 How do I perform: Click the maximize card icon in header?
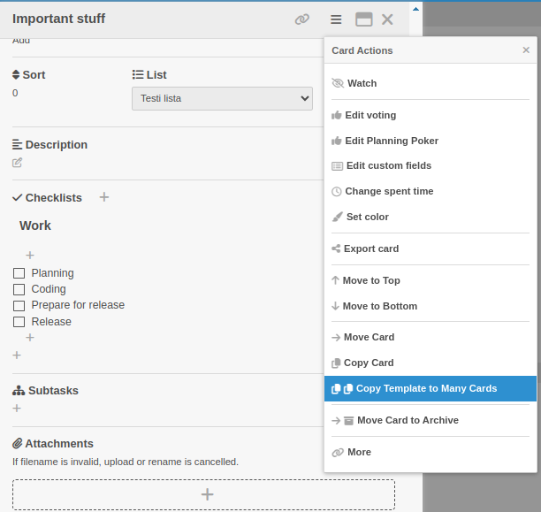[363, 19]
